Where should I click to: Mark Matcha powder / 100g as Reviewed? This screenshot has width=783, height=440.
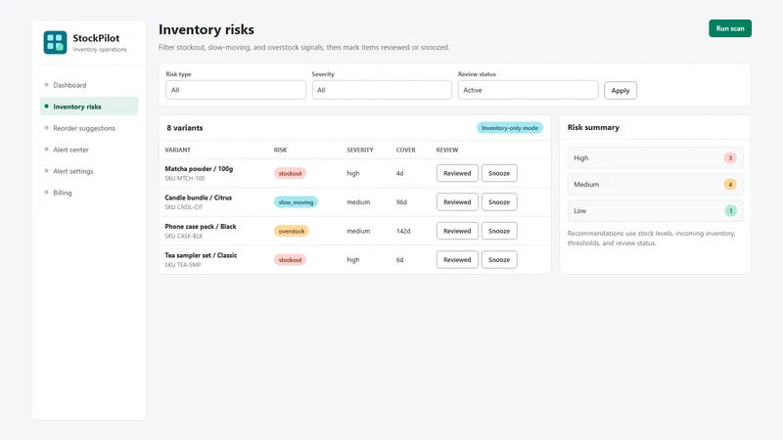coord(457,173)
